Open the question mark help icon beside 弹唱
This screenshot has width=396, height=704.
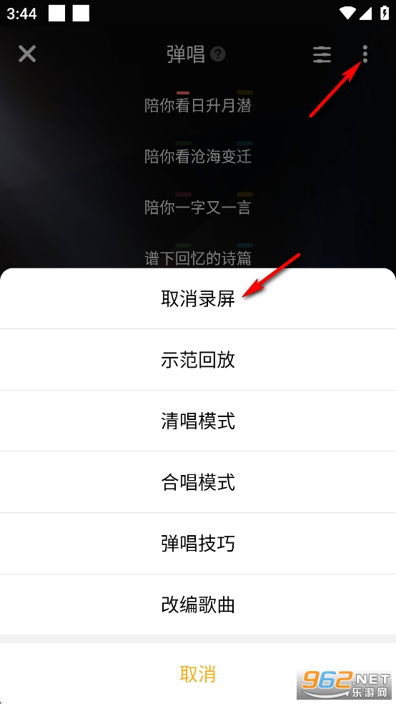coord(218,55)
